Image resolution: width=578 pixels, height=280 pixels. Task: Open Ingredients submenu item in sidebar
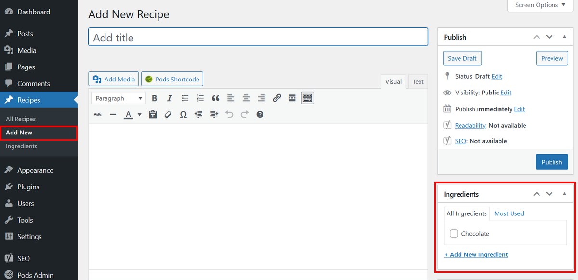point(22,146)
